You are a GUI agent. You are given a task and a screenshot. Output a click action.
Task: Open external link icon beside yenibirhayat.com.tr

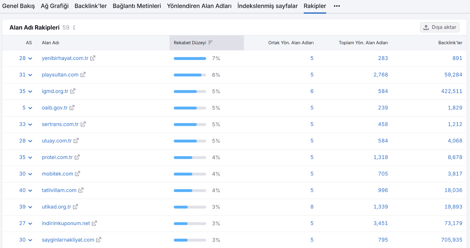tap(93, 58)
